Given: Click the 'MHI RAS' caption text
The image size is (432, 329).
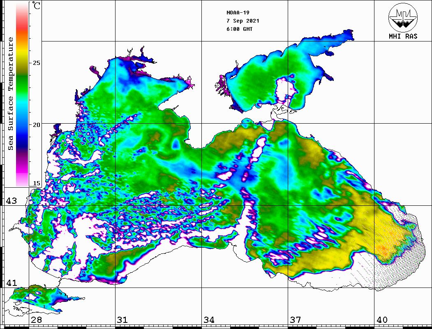Looking at the screenshot, I should [403, 36].
